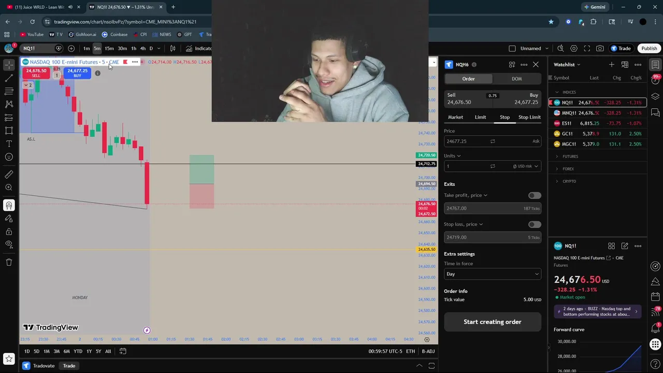Open the go to date calendar icon
This screenshot has width=663, height=373.
coord(123,351)
